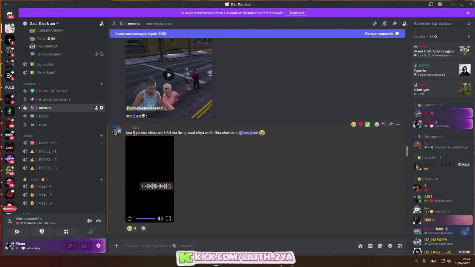Add a channel to Hotel category

pos(101,136)
